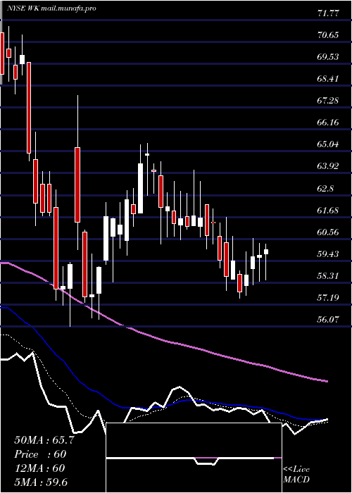Click the NYSE WK mail.munafa.pro title
This screenshot has width=352, height=493.
(x=52, y=8)
